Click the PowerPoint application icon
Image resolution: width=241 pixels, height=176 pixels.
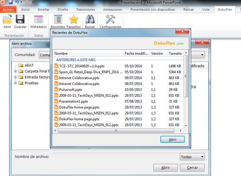click(x=3, y=2)
